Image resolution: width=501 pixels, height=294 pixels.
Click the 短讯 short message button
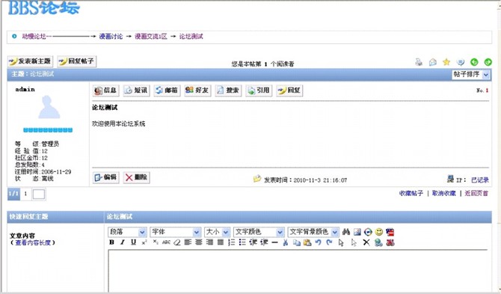[136, 91]
